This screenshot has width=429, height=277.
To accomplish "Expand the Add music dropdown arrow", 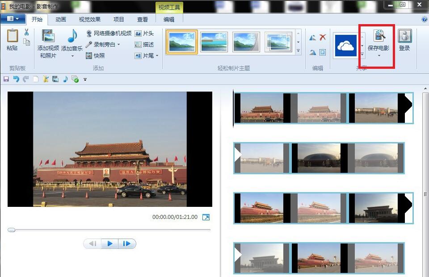I will pyautogui.click(x=72, y=56).
